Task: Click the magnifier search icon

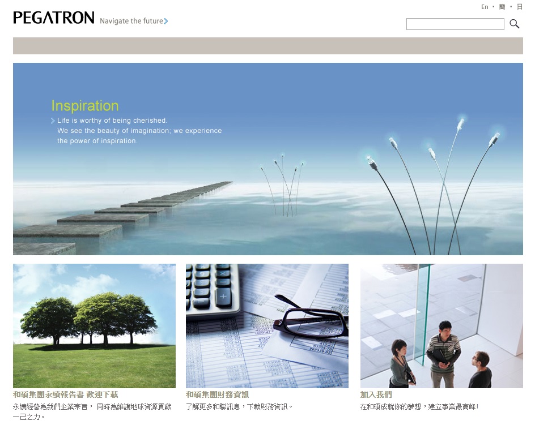Action: [514, 24]
